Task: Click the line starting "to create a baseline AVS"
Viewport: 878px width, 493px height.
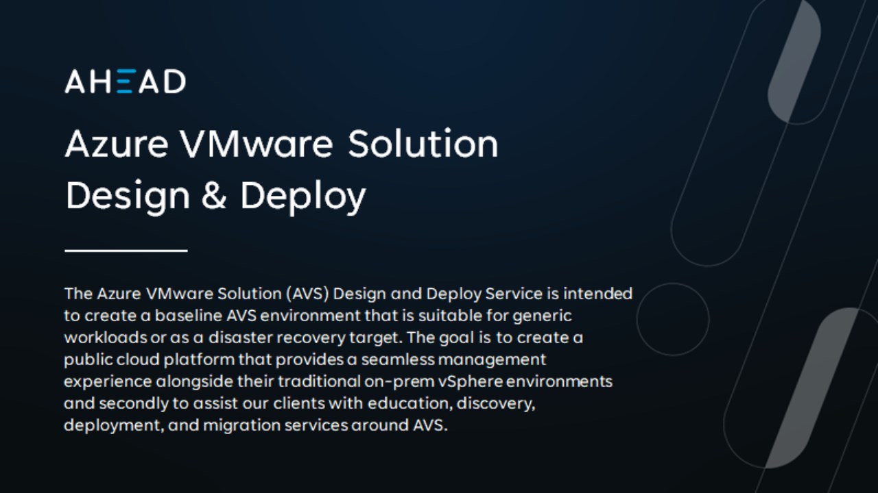Action: [318, 316]
